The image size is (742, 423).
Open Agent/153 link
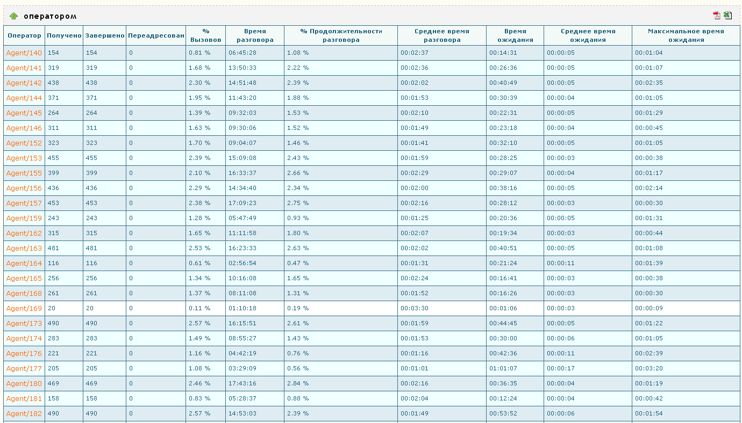(x=24, y=158)
